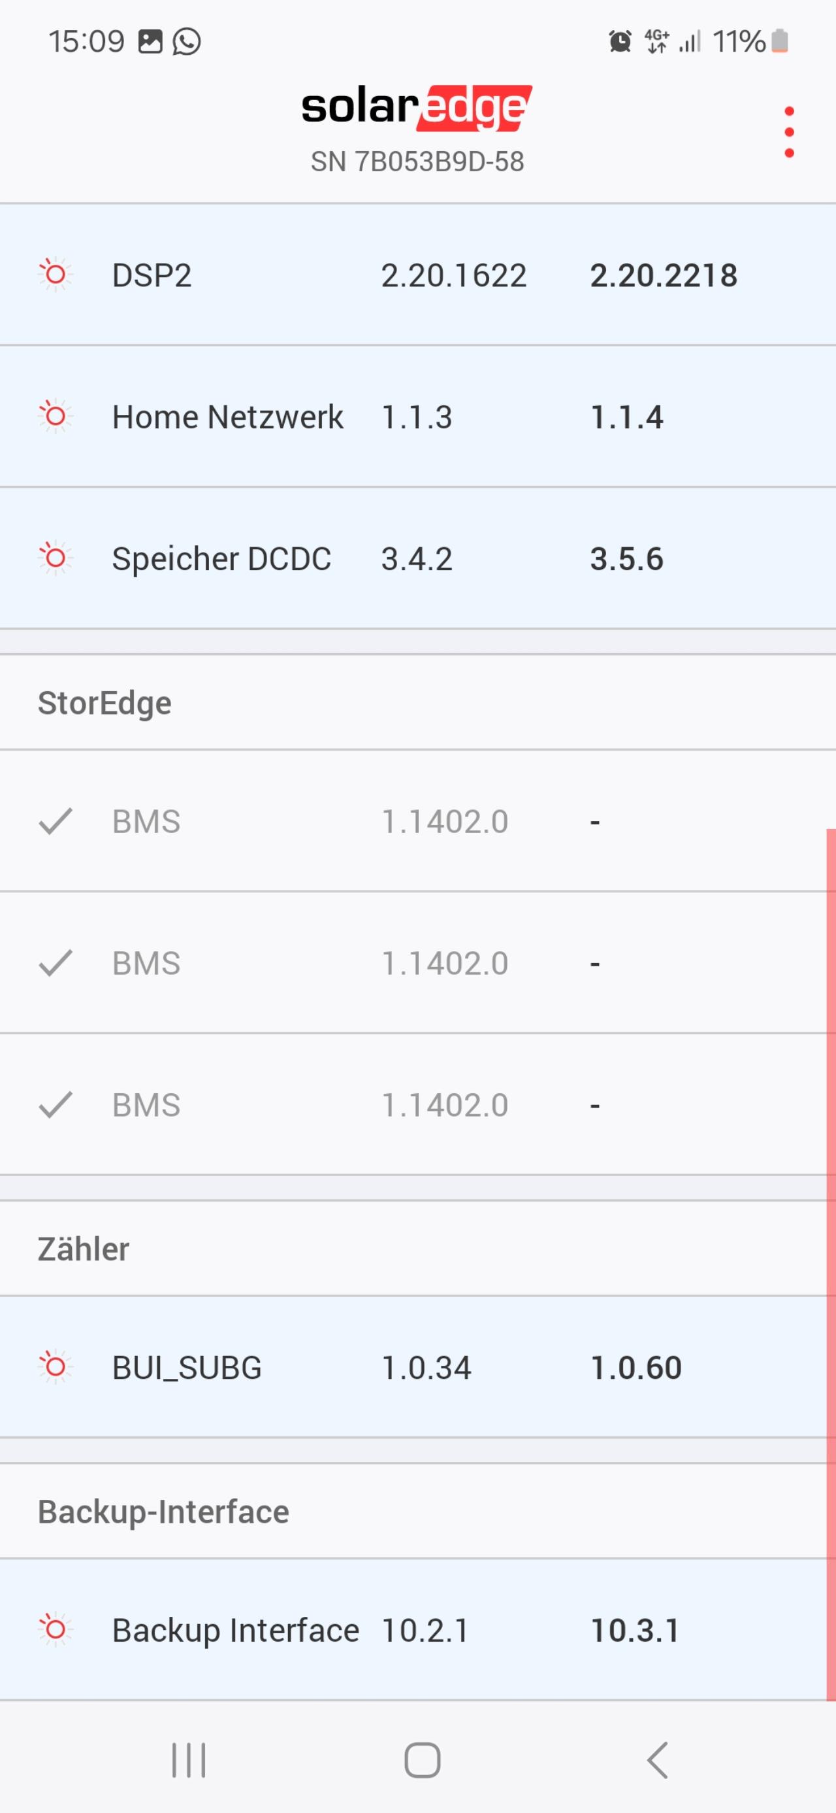Screen dimensions: 836x1813
Task: Tap the update icon beside Backup Interface
Action: 55,1629
